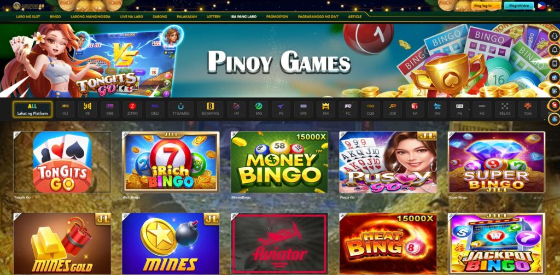
Task: Click the mobile phone app icon
Action: tap(555, 63)
